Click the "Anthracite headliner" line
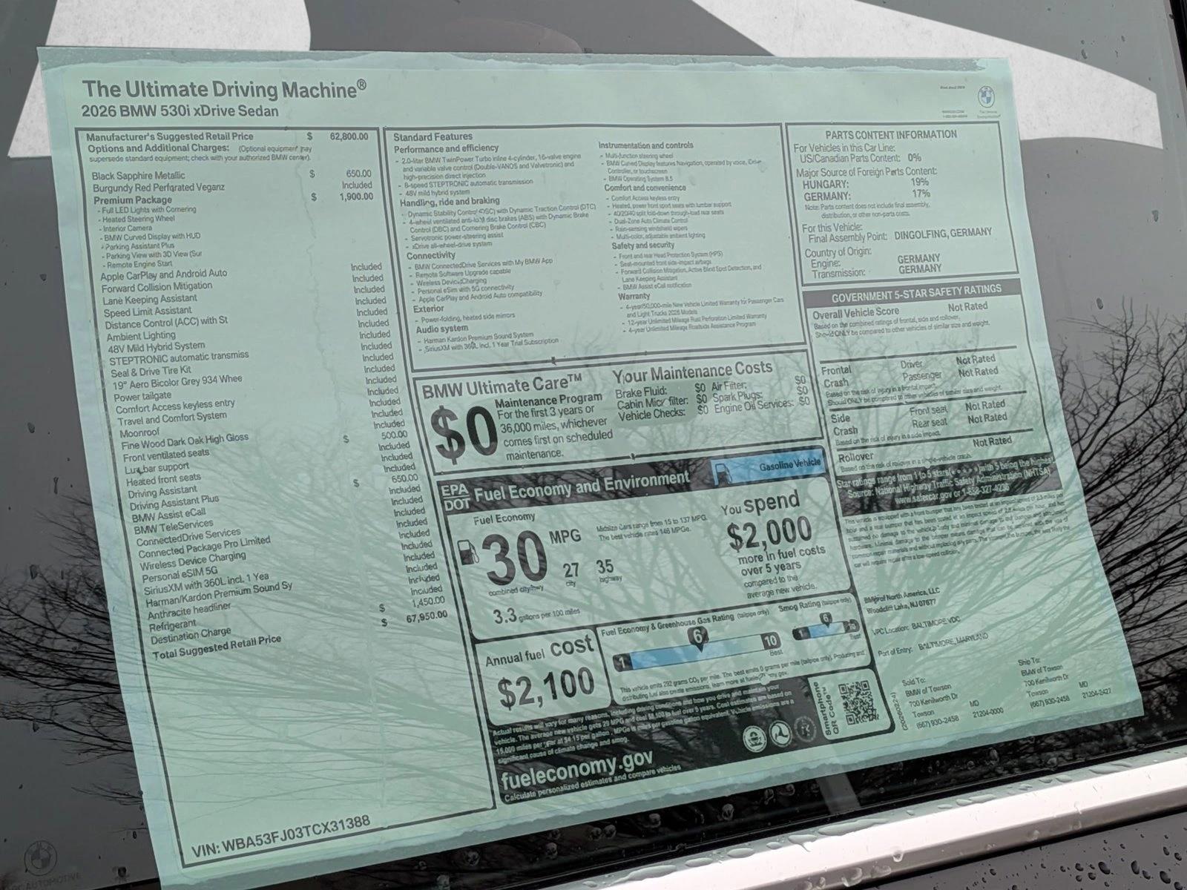Image resolution: width=1187 pixels, height=890 pixels. click(x=190, y=612)
